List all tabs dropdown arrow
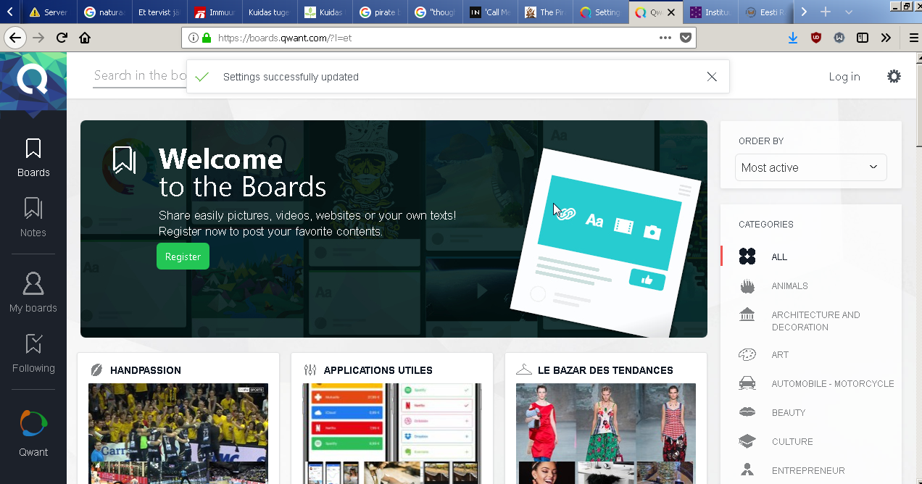This screenshot has width=922, height=484. coord(849,12)
